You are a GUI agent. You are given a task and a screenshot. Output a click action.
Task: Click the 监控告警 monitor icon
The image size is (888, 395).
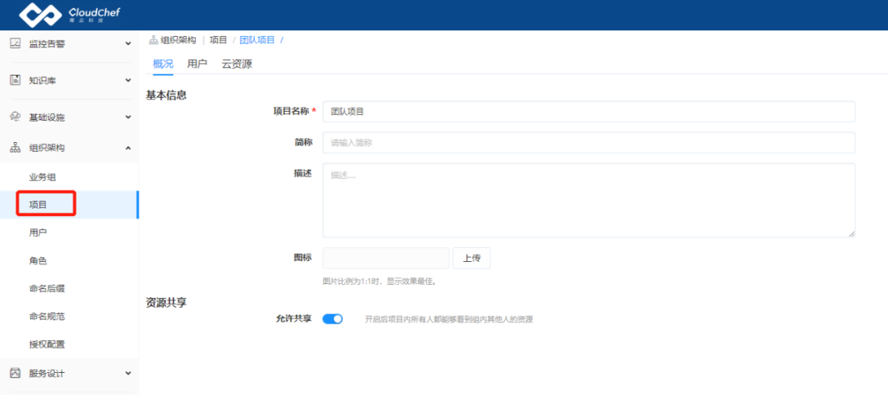coord(16,43)
